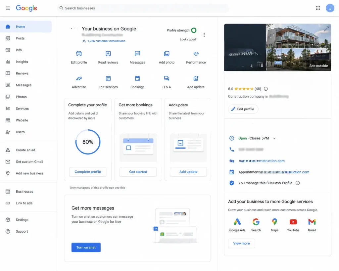The width and height of the screenshot is (339, 271).
Task: Click Edit profile pill under the rating
Action: coord(243,109)
